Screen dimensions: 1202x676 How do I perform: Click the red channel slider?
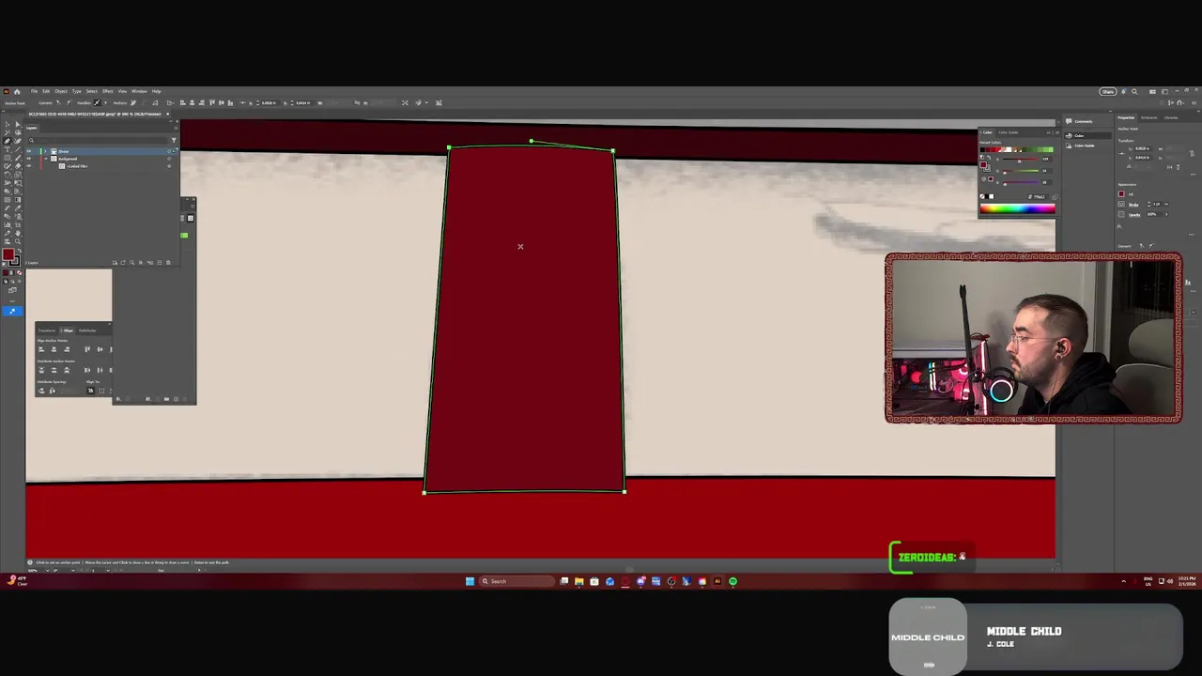(1020, 160)
